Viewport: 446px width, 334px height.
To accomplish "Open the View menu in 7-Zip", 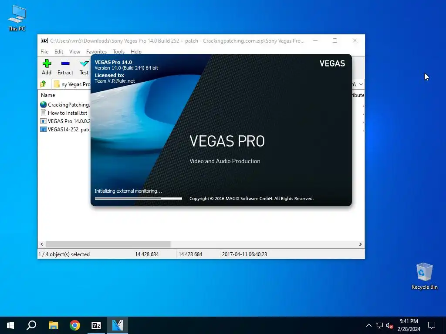I will (x=74, y=51).
